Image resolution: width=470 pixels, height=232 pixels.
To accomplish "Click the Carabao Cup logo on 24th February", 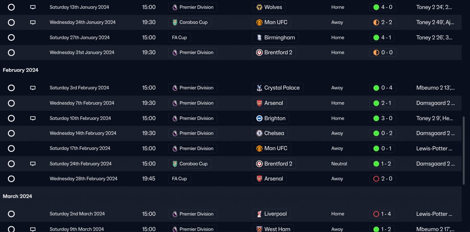I will [175, 164].
